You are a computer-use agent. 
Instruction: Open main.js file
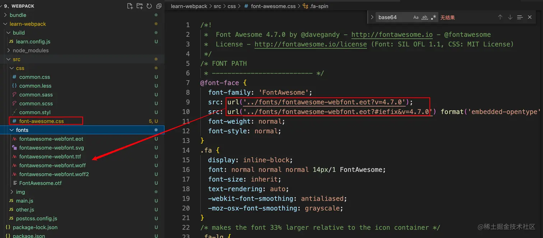[24, 201]
